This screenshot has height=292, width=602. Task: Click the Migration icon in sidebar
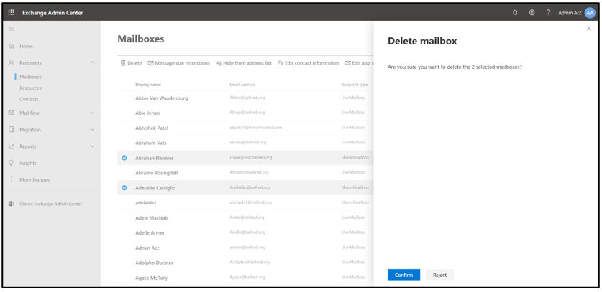11,130
